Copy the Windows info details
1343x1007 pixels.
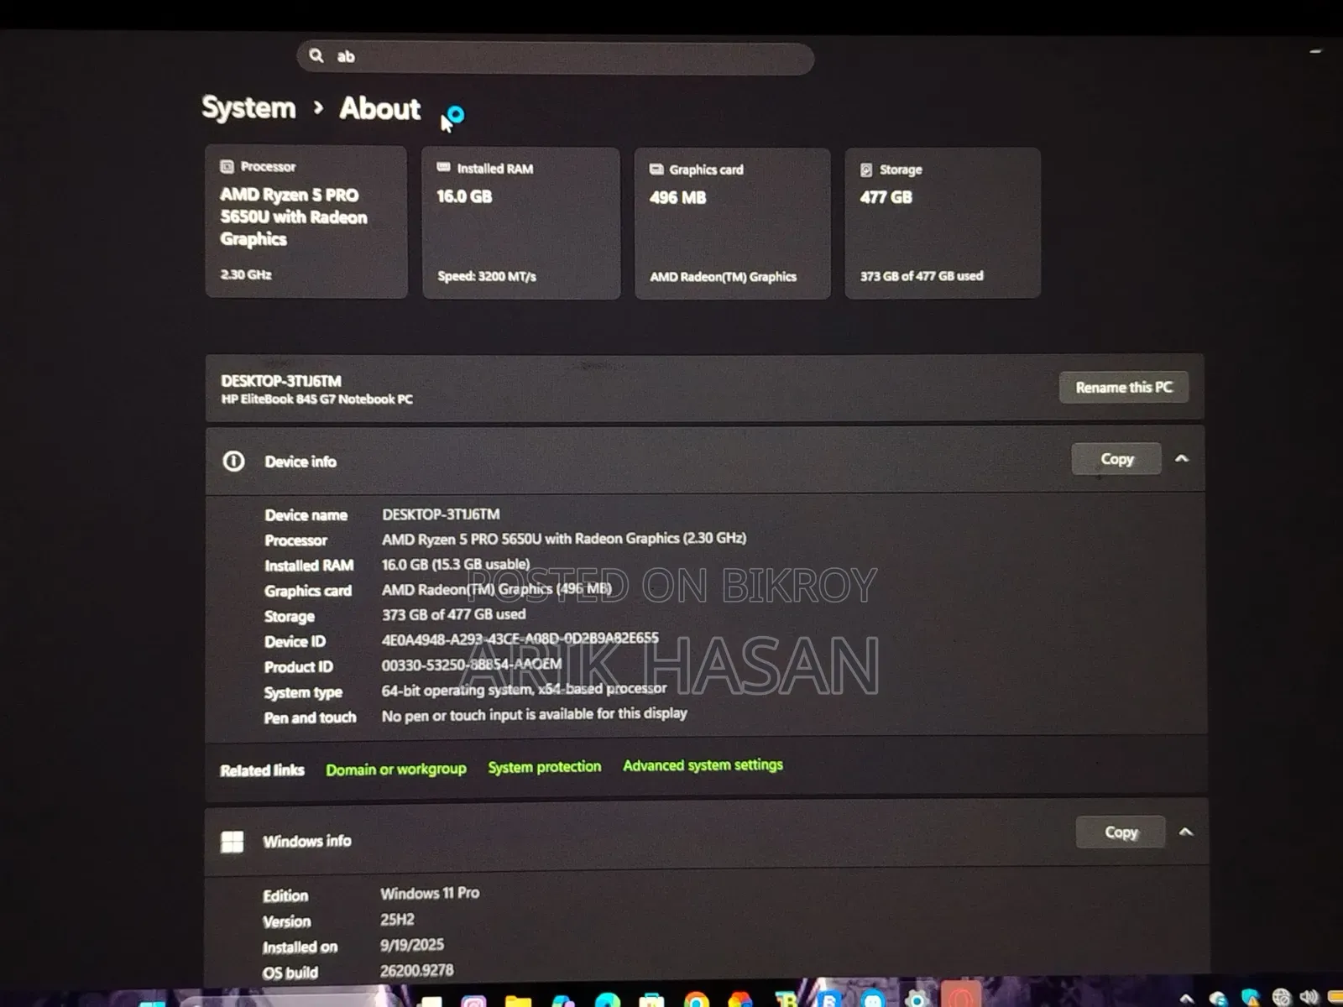pos(1121,832)
